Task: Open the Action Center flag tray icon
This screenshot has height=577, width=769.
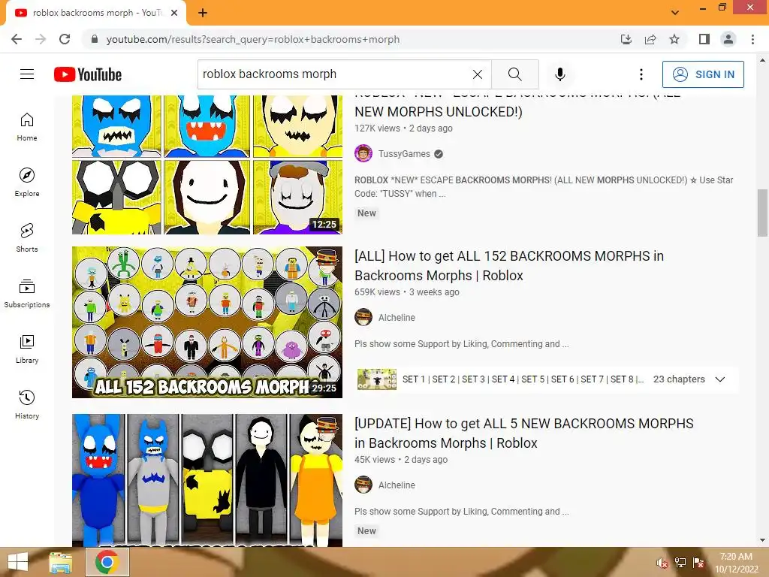Action: click(x=698, y=563)
